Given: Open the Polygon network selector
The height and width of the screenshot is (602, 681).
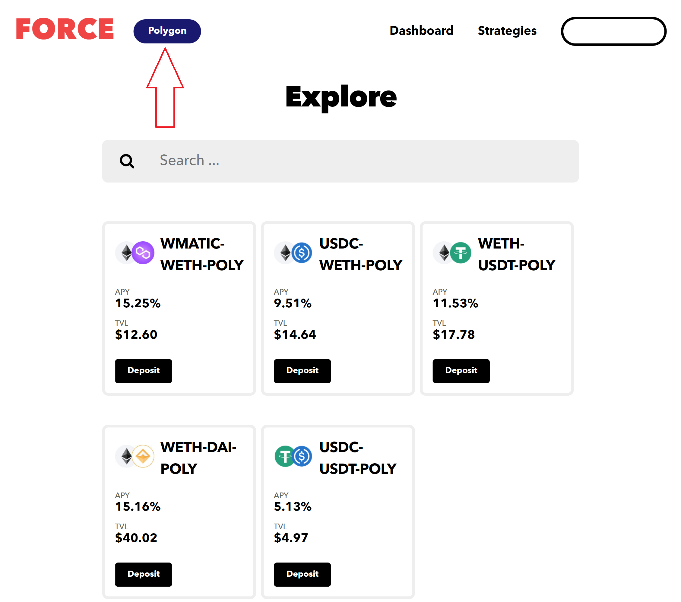Looking at the screenshot, I should 167,31.
